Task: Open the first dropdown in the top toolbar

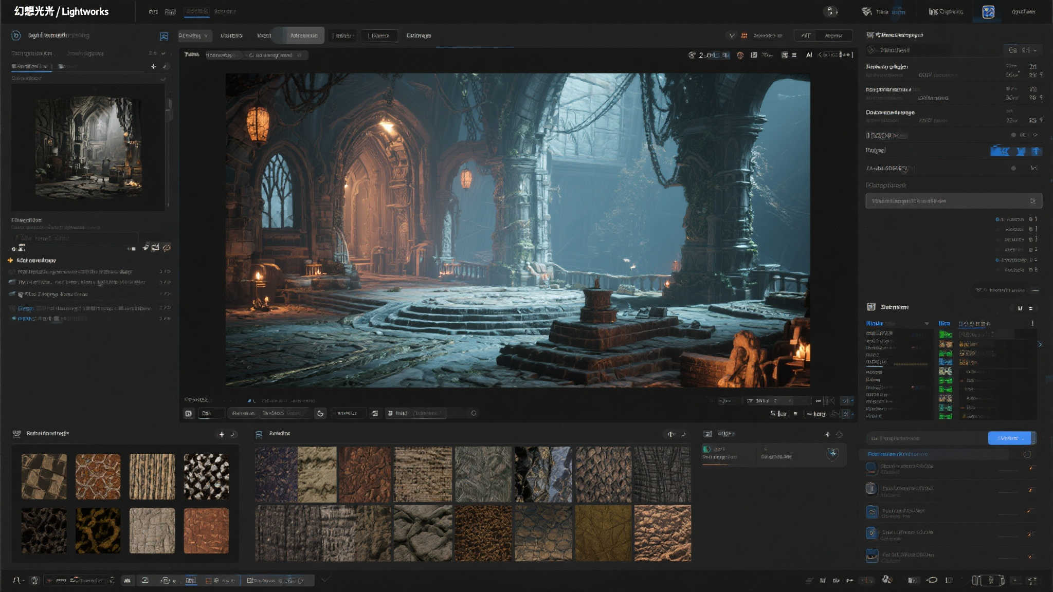Action: coord(194,35)
